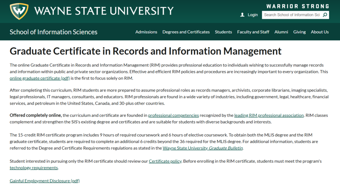This screenshot has height=188, width=340.
Task: Open the Admissions menu
Action: [146, 32]
